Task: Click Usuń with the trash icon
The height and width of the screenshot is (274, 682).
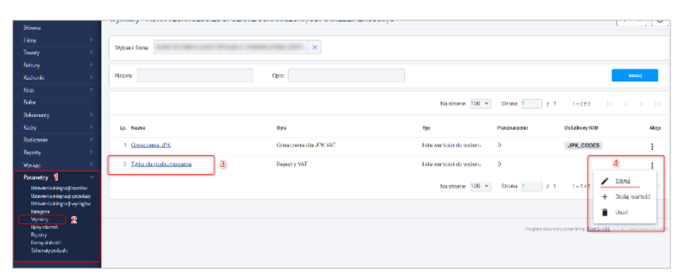Action: coord(614,212)
